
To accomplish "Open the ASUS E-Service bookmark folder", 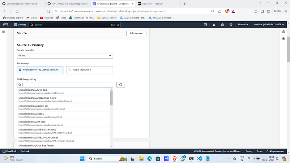I will (x=107, y=18).
